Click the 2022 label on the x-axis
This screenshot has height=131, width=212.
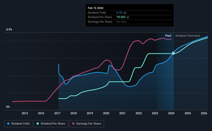[x=139, y=113]
